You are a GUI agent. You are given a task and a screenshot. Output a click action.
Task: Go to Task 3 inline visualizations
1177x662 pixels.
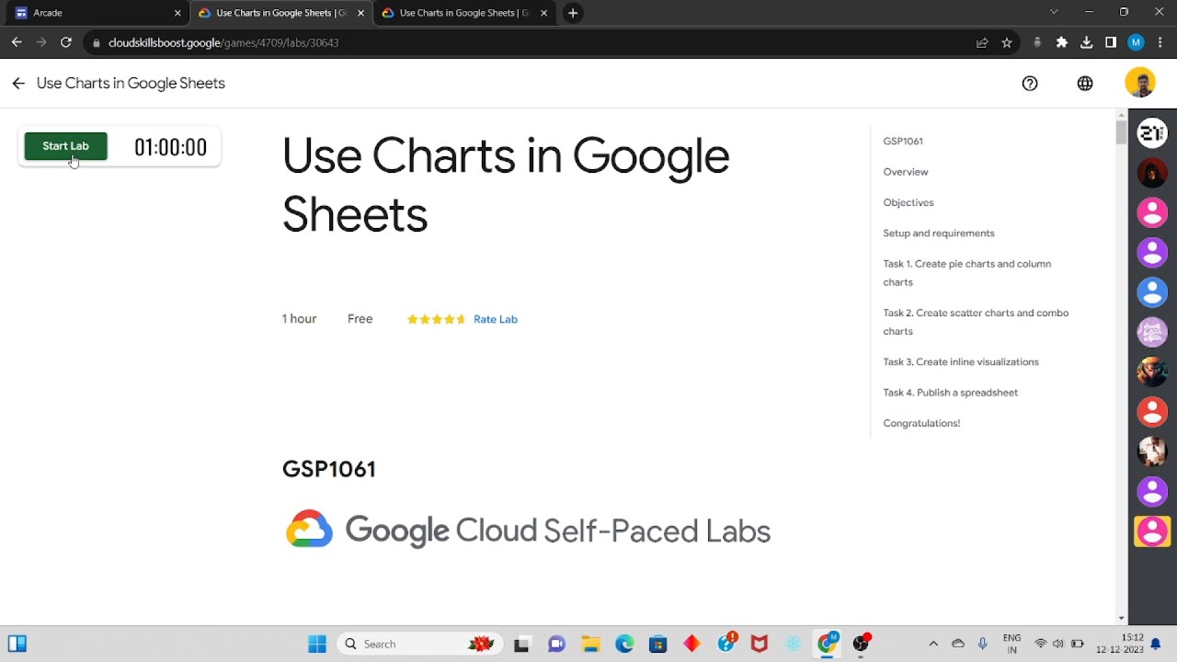coord(961,362)
